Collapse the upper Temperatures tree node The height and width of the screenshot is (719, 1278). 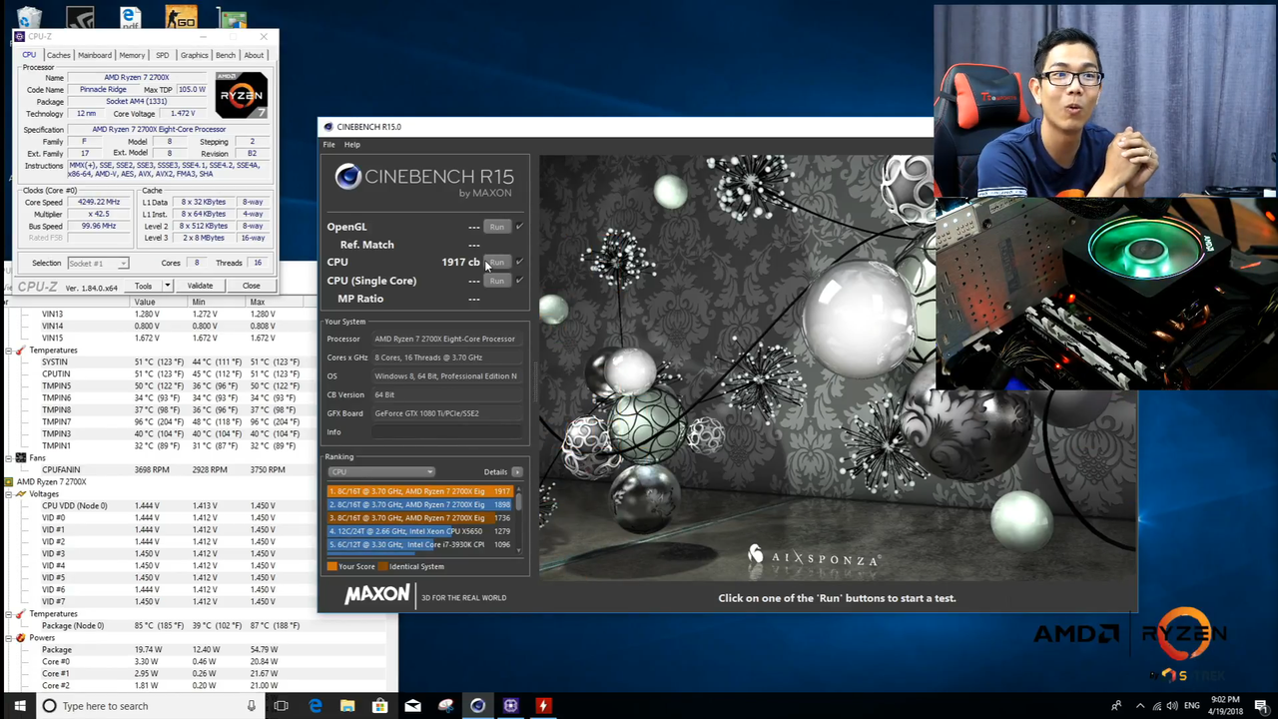(x=9, y=351)
